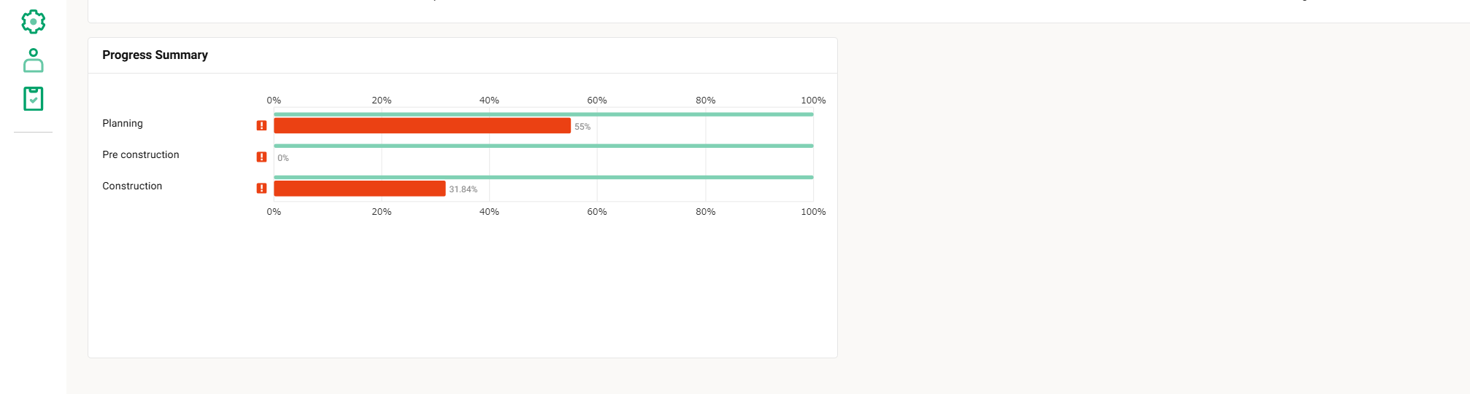Click the user profile icon in the sidebar

point(33,60)
